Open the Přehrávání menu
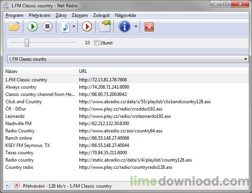 pos(39,15)
